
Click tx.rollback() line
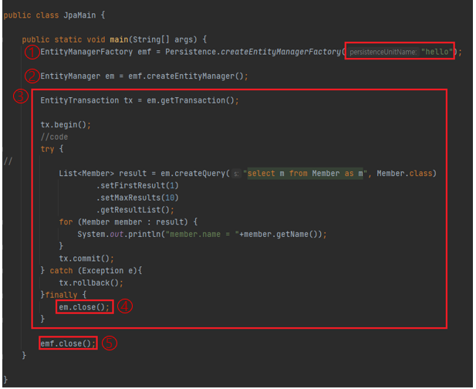coord(91,282)
